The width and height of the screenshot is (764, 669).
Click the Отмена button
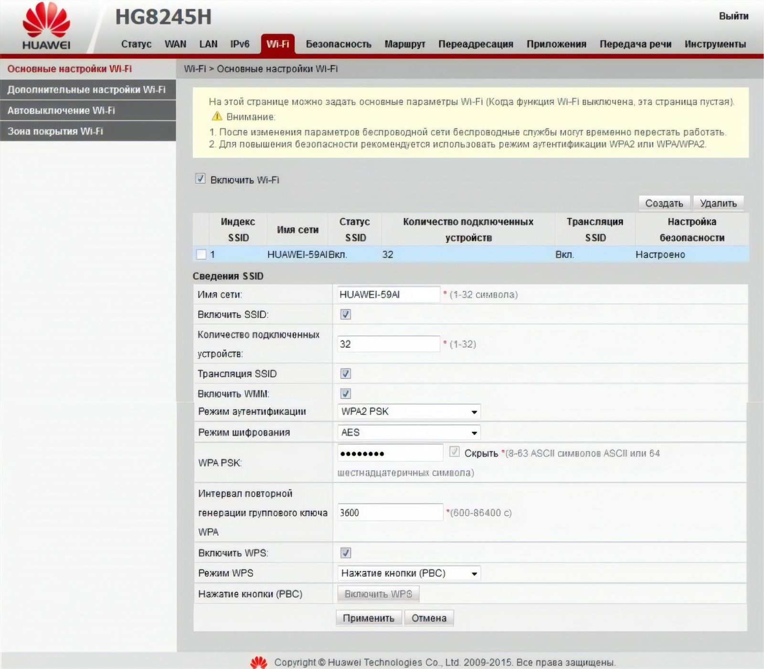point(429,618)
